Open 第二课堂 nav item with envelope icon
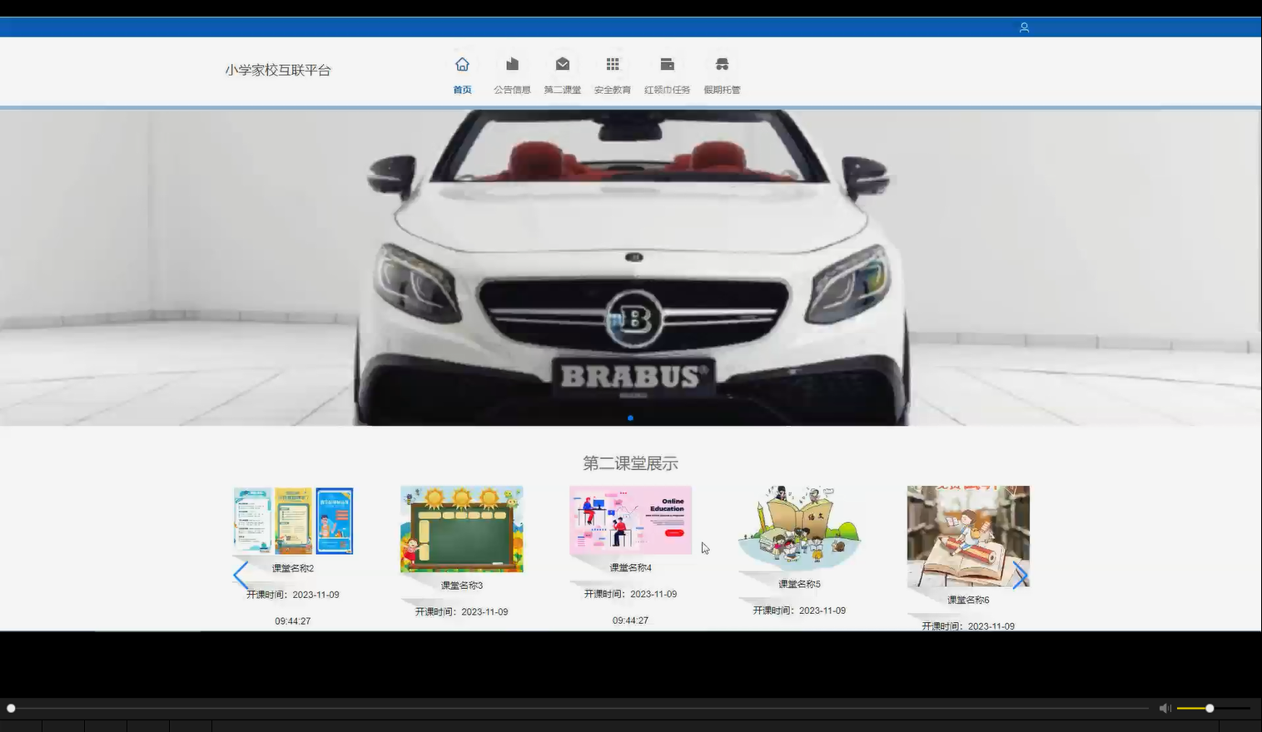 [x=563, y=75]
